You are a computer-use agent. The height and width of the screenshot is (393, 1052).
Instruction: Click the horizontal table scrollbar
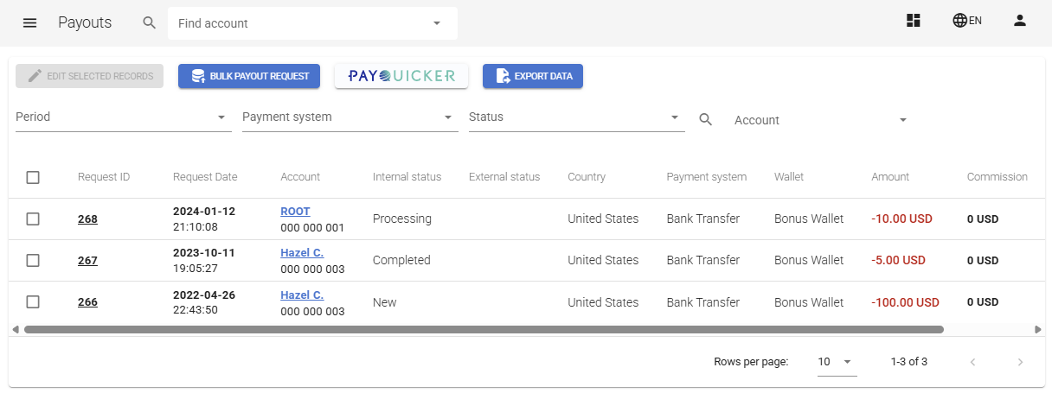(x=483, y=329)
